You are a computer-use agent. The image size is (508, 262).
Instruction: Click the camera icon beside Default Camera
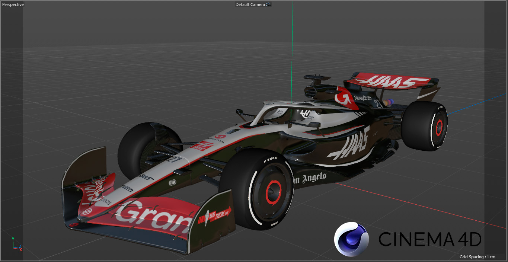point(268,4)
